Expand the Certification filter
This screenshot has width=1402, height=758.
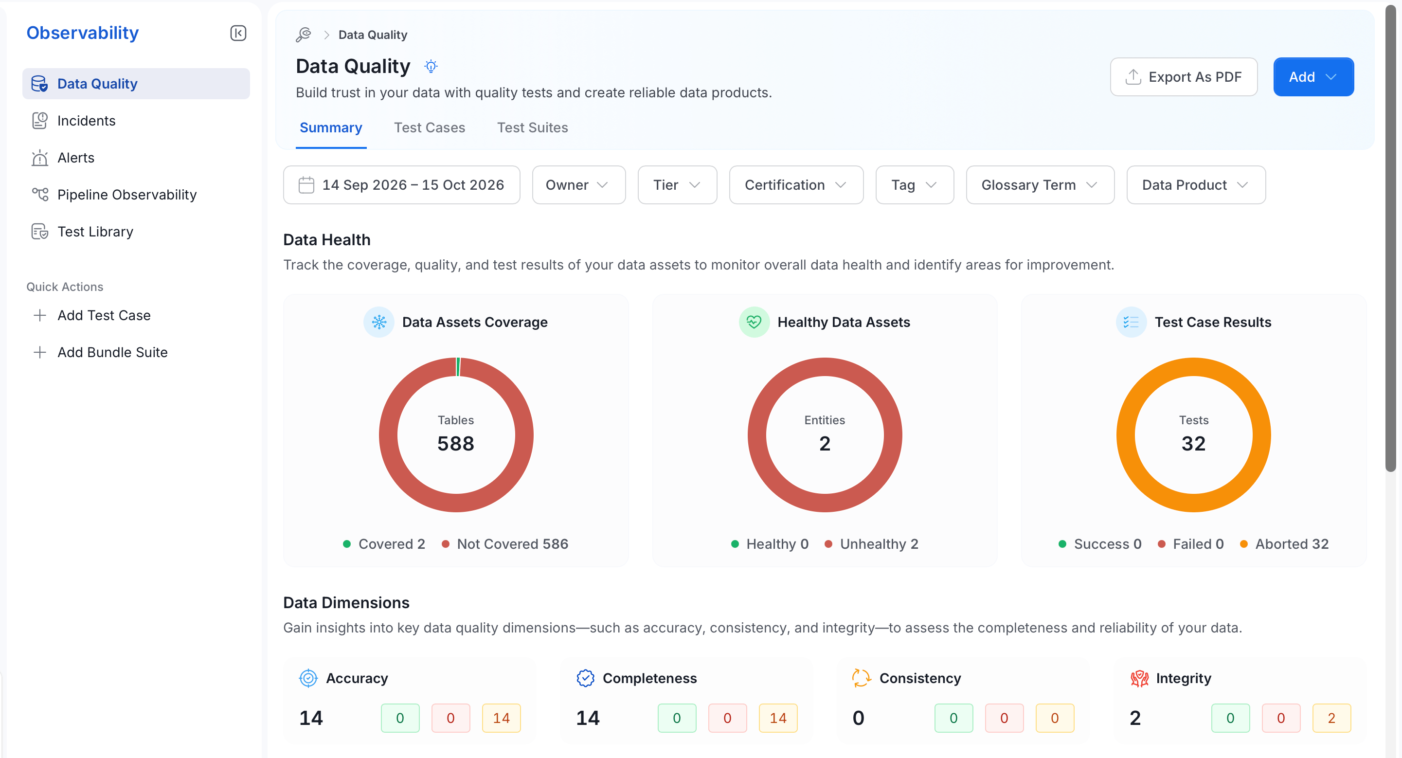[796, 185]
